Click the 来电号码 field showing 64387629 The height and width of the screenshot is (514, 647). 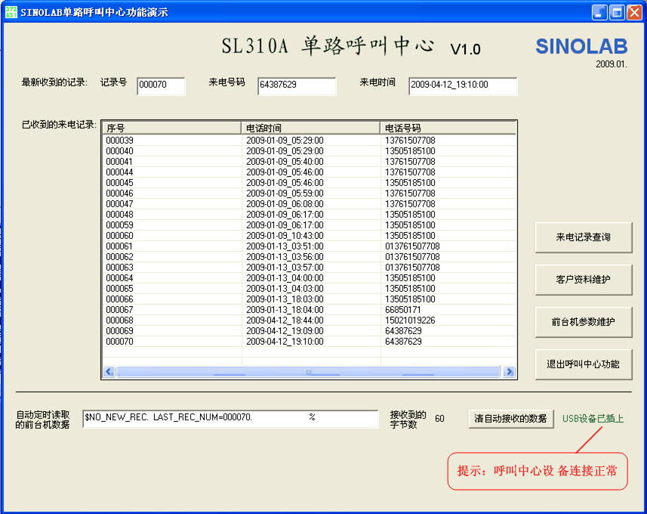click(x=297, y=85)
